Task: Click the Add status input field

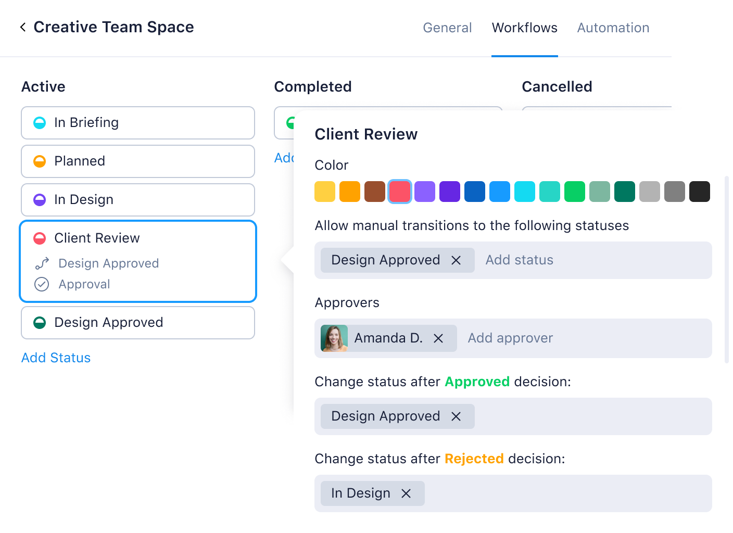Action: [519, 260]
